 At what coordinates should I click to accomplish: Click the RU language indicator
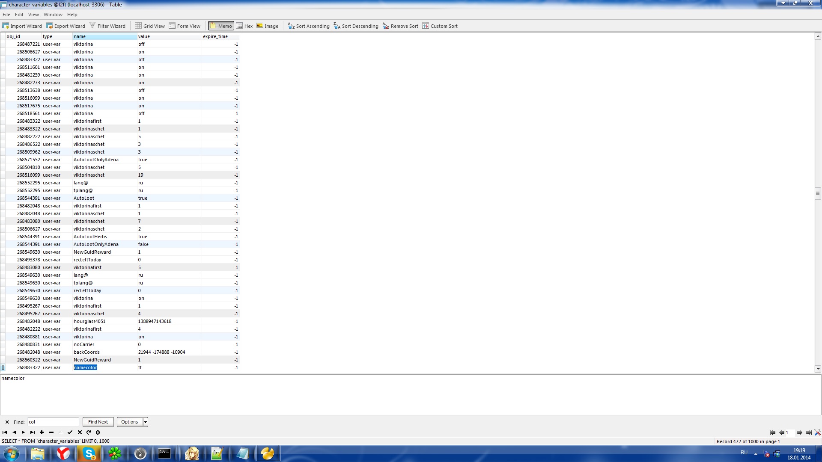coord(744,453)
